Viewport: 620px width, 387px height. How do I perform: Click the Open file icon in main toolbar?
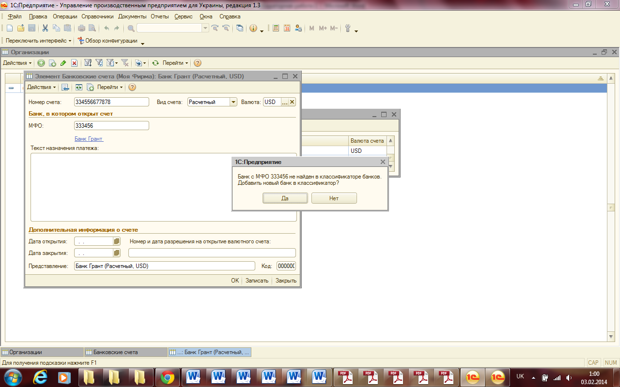(20, 28)
